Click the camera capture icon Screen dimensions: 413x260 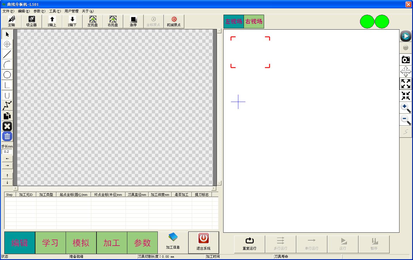[406, 60]
